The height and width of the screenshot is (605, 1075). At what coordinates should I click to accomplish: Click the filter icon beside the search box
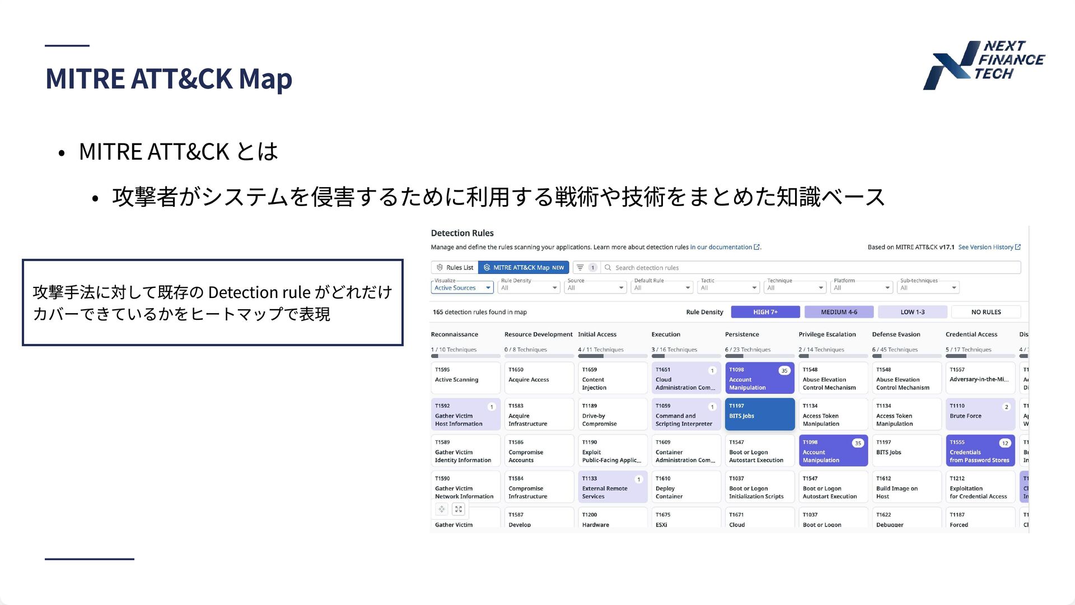point(581,268)
